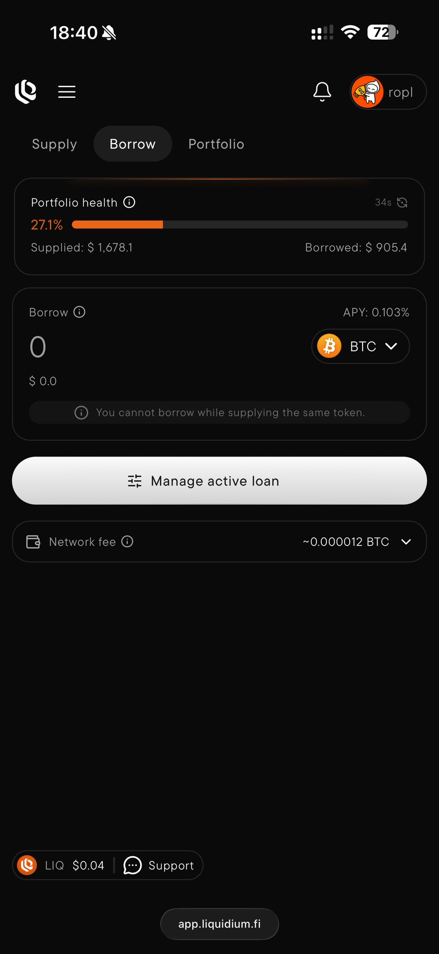Tap the LIQ token price icon
This screenshot has width=439, height=954.
click(x=27, y=865)
